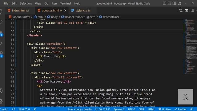Image resolution: width=197 pixels, height=111 pixels.
Task: Close the aboutus.html tab
Action: coord(65,10)
